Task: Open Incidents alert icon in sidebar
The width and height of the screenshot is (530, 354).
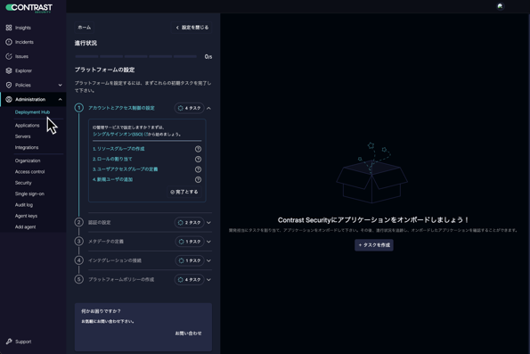Action: pos(9,42)
